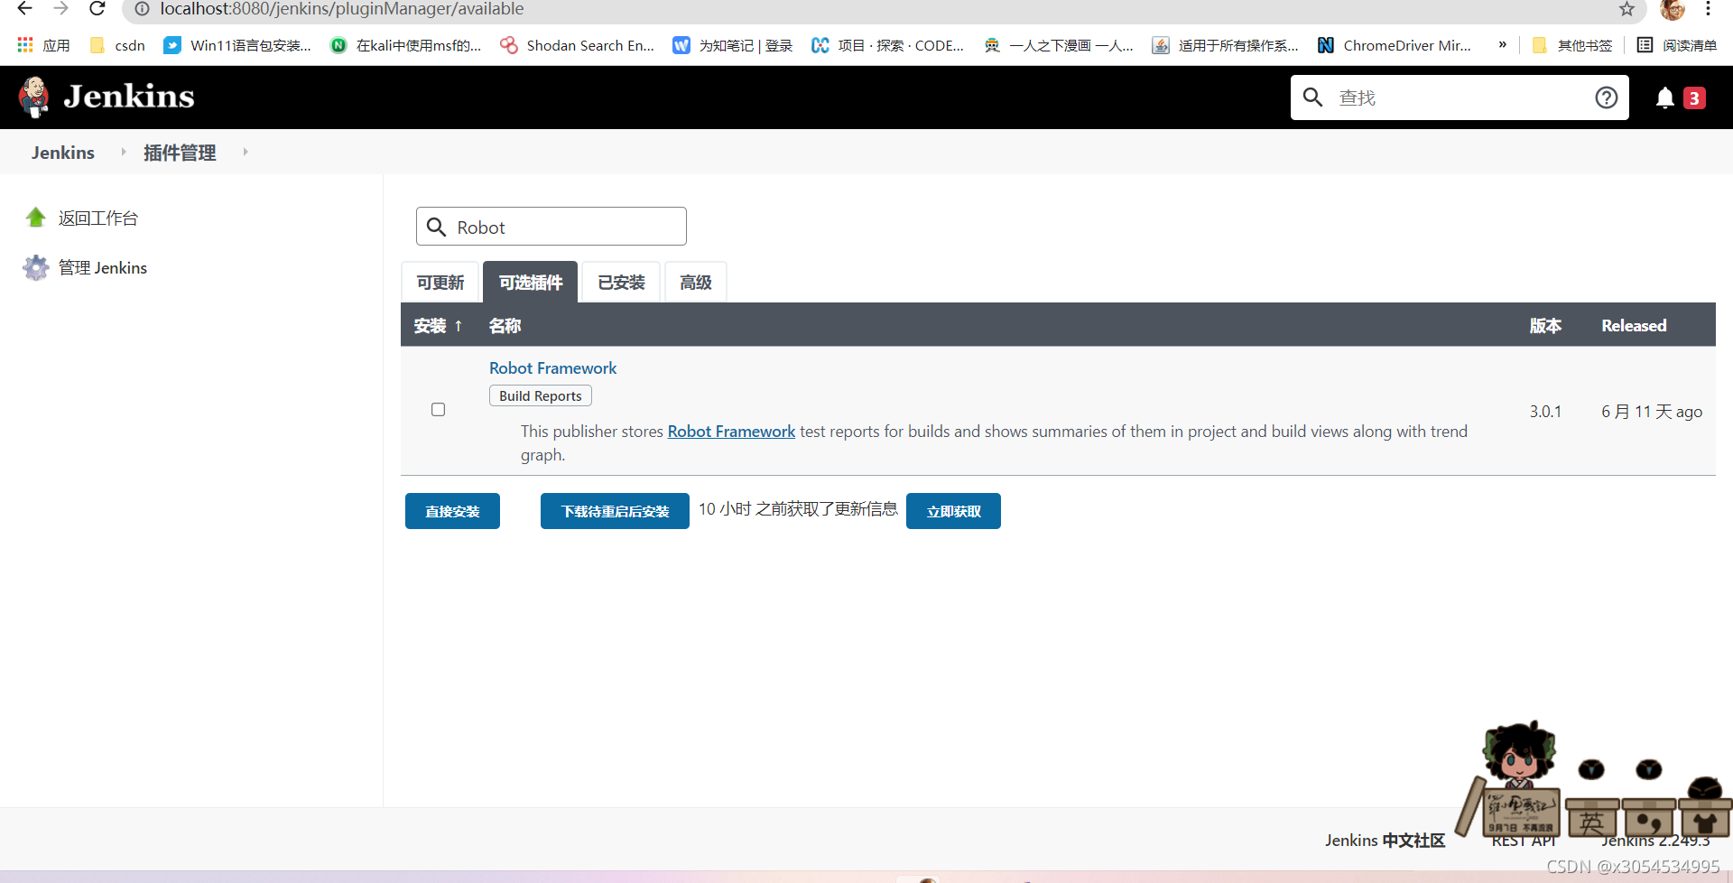
Task: Open Shodan Search Engine bookmark
Action: [578, 45]
